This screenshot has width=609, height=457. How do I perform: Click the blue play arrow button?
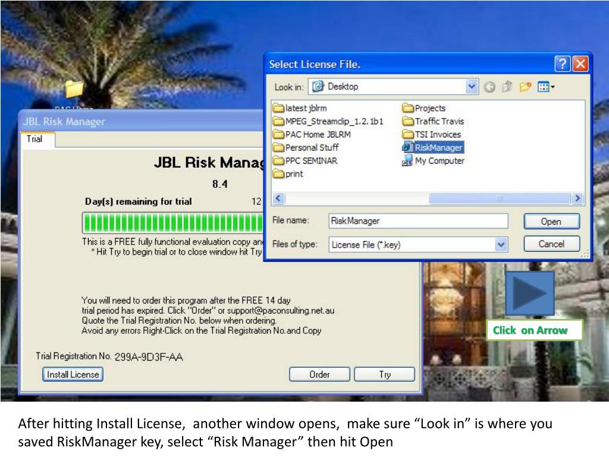(x=529, y=293)
